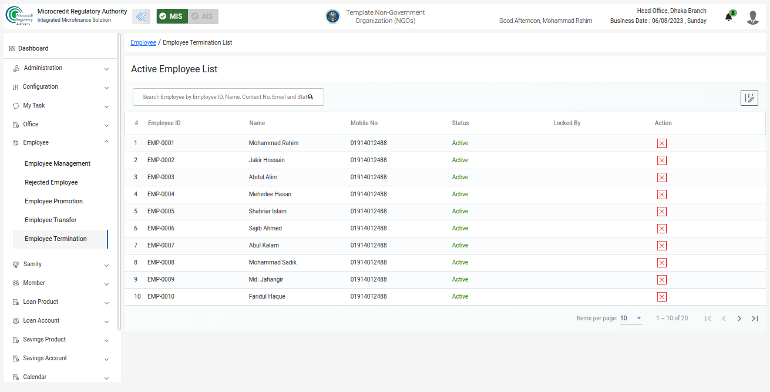The height and width of the screenshot is (392, 770).
Task: Open the user profile avatar
Action: [x=753, y=18]
